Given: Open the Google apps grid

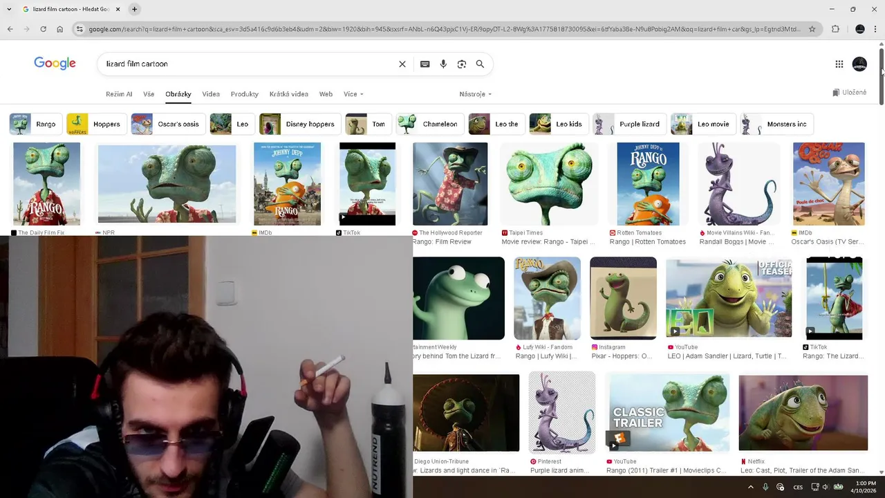Looking at the screenshot, I should coord(839,64).
